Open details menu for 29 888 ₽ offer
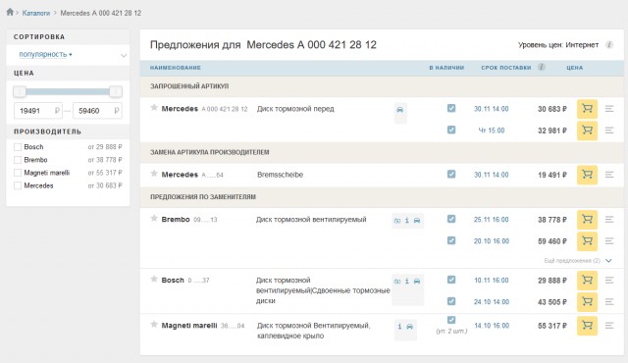 tap(609, 281)
